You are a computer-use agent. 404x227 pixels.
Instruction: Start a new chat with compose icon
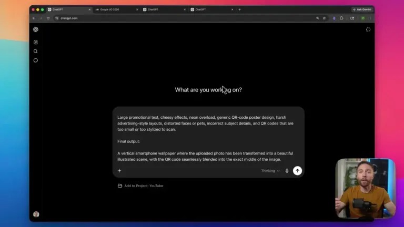point(36,42)
